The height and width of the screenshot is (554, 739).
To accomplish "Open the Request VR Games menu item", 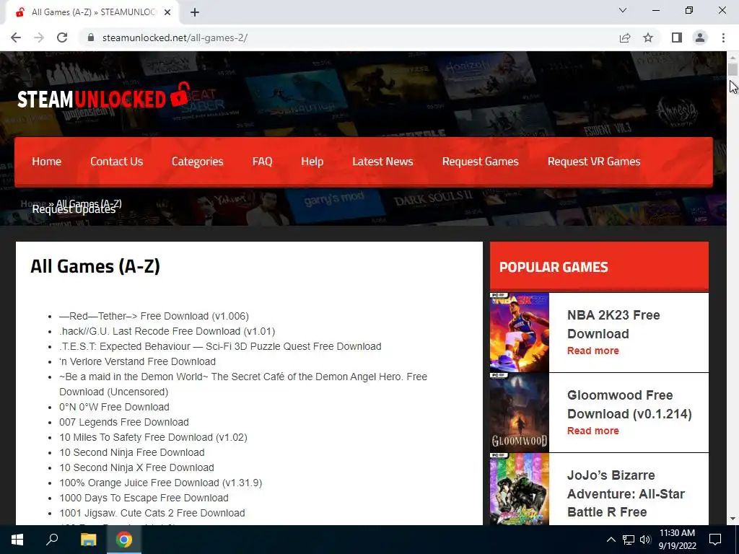I will click(x=594, y=162).
